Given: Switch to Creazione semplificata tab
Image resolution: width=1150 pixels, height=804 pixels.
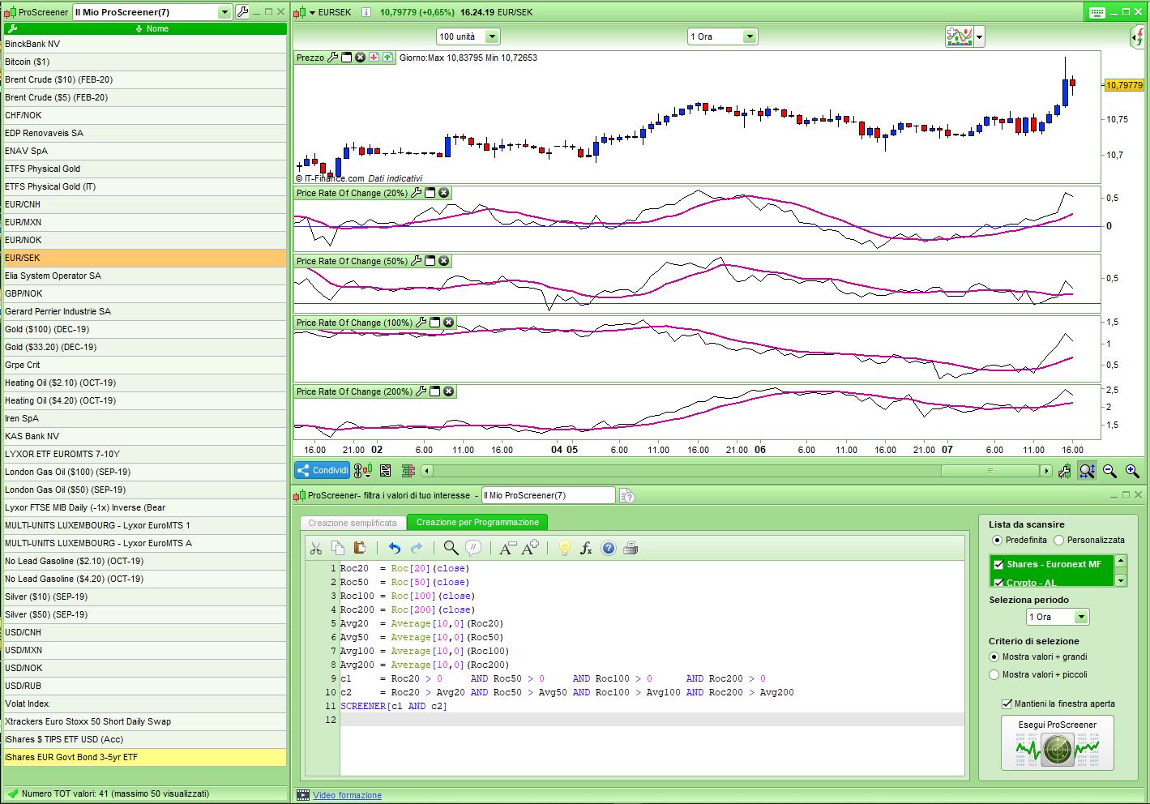Looking at the screenshot, I should point(353,523).
